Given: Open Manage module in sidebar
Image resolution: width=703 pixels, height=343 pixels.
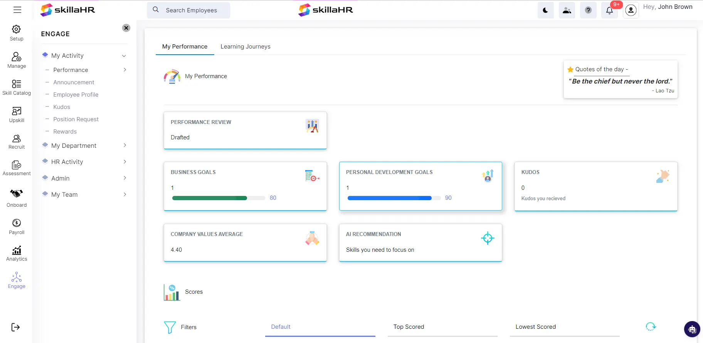Looking at the screenshot, I should click(17, 60).
